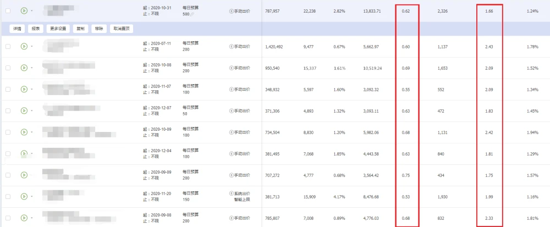Click the 报表 report button
Image resolution: width=550 pixels, height=227 pixels.
35,29
